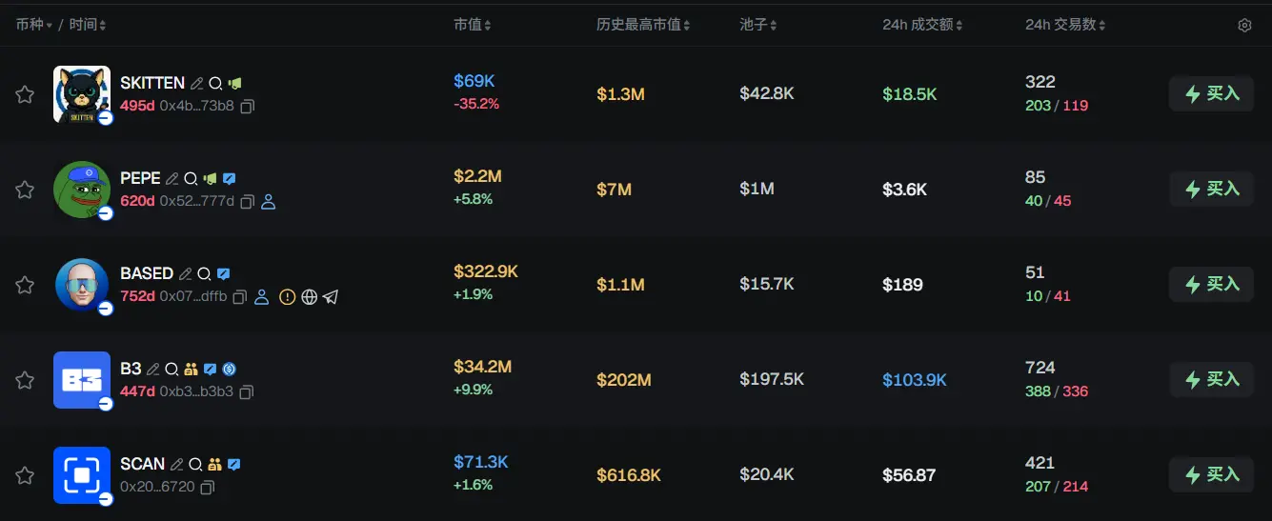The height and width of the screenshot is (521, 1272).
Task: Click the edit pencil icon beside B3
Action: [x=153, y=370]
